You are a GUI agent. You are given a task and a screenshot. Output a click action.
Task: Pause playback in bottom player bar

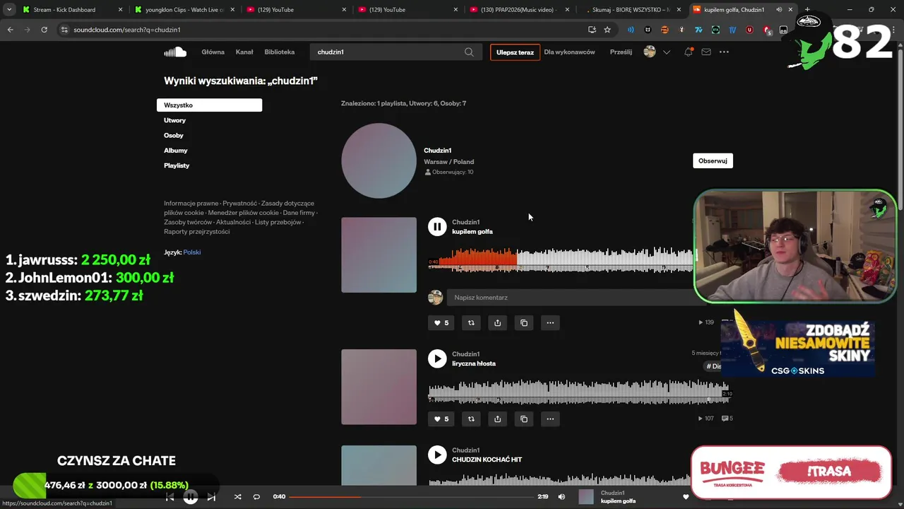click(191, 497)
